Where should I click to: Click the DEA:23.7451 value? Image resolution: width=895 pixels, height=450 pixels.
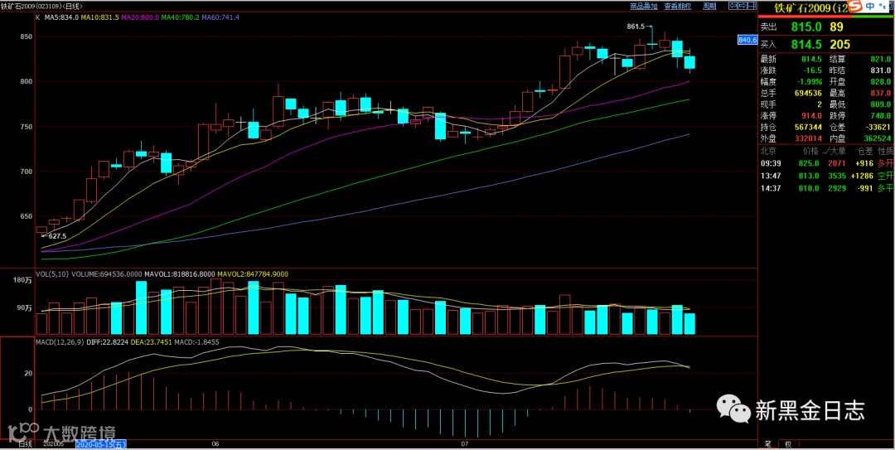[x=152, y=342]
